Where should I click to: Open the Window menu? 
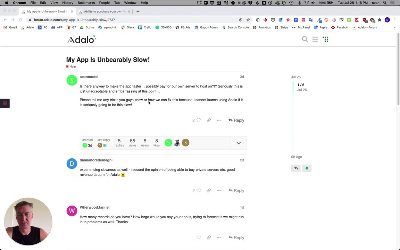pyautogui.click(x=130, y=3)
